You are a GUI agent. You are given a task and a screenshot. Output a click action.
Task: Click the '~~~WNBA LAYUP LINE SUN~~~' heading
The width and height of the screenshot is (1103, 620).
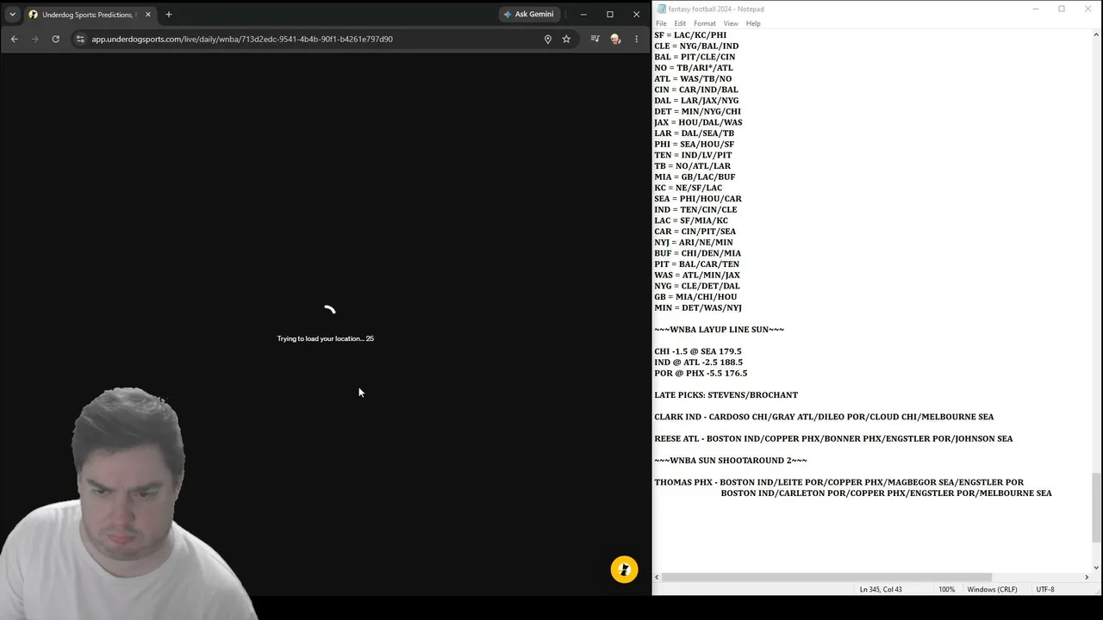[719, 330]
